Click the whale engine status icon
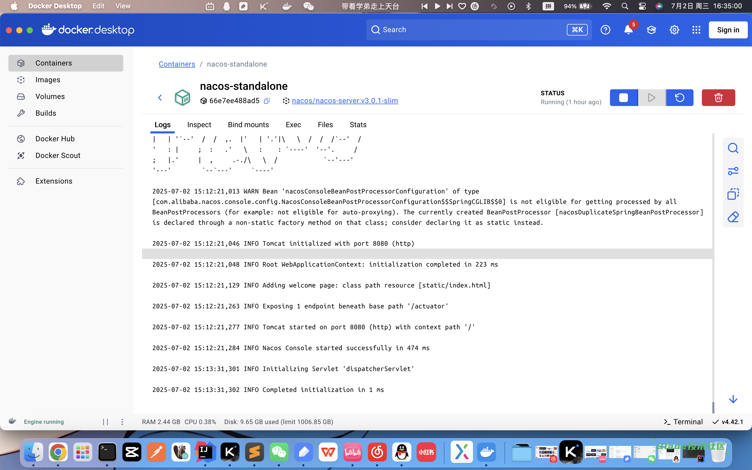 pyautogui.click(x=13, y=421)
